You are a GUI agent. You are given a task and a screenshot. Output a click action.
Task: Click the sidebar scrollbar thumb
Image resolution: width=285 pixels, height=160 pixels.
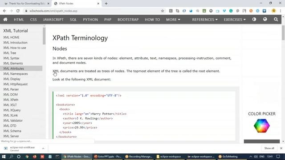tap(44, 36)
